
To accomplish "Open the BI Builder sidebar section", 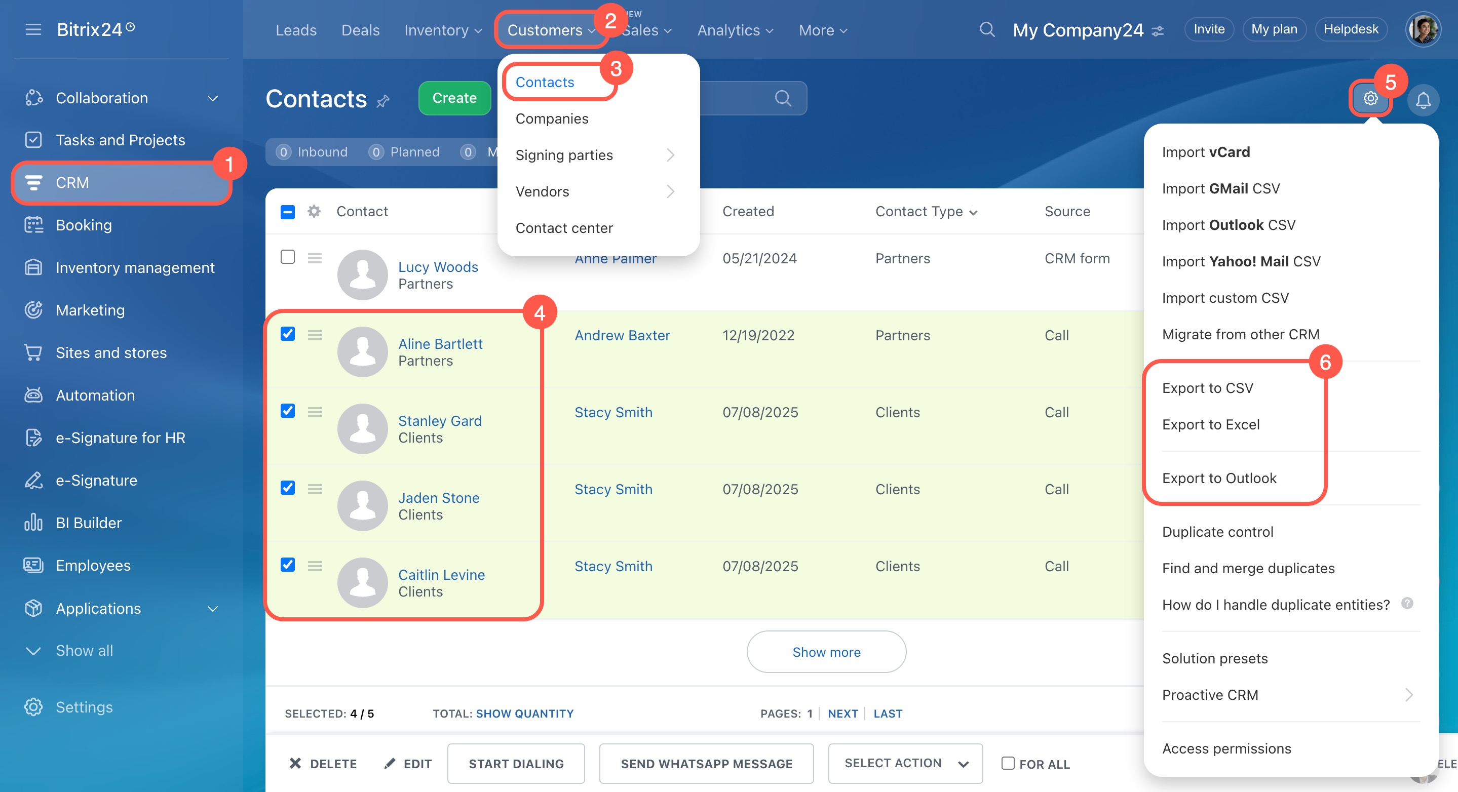I will tap(88, 522).
